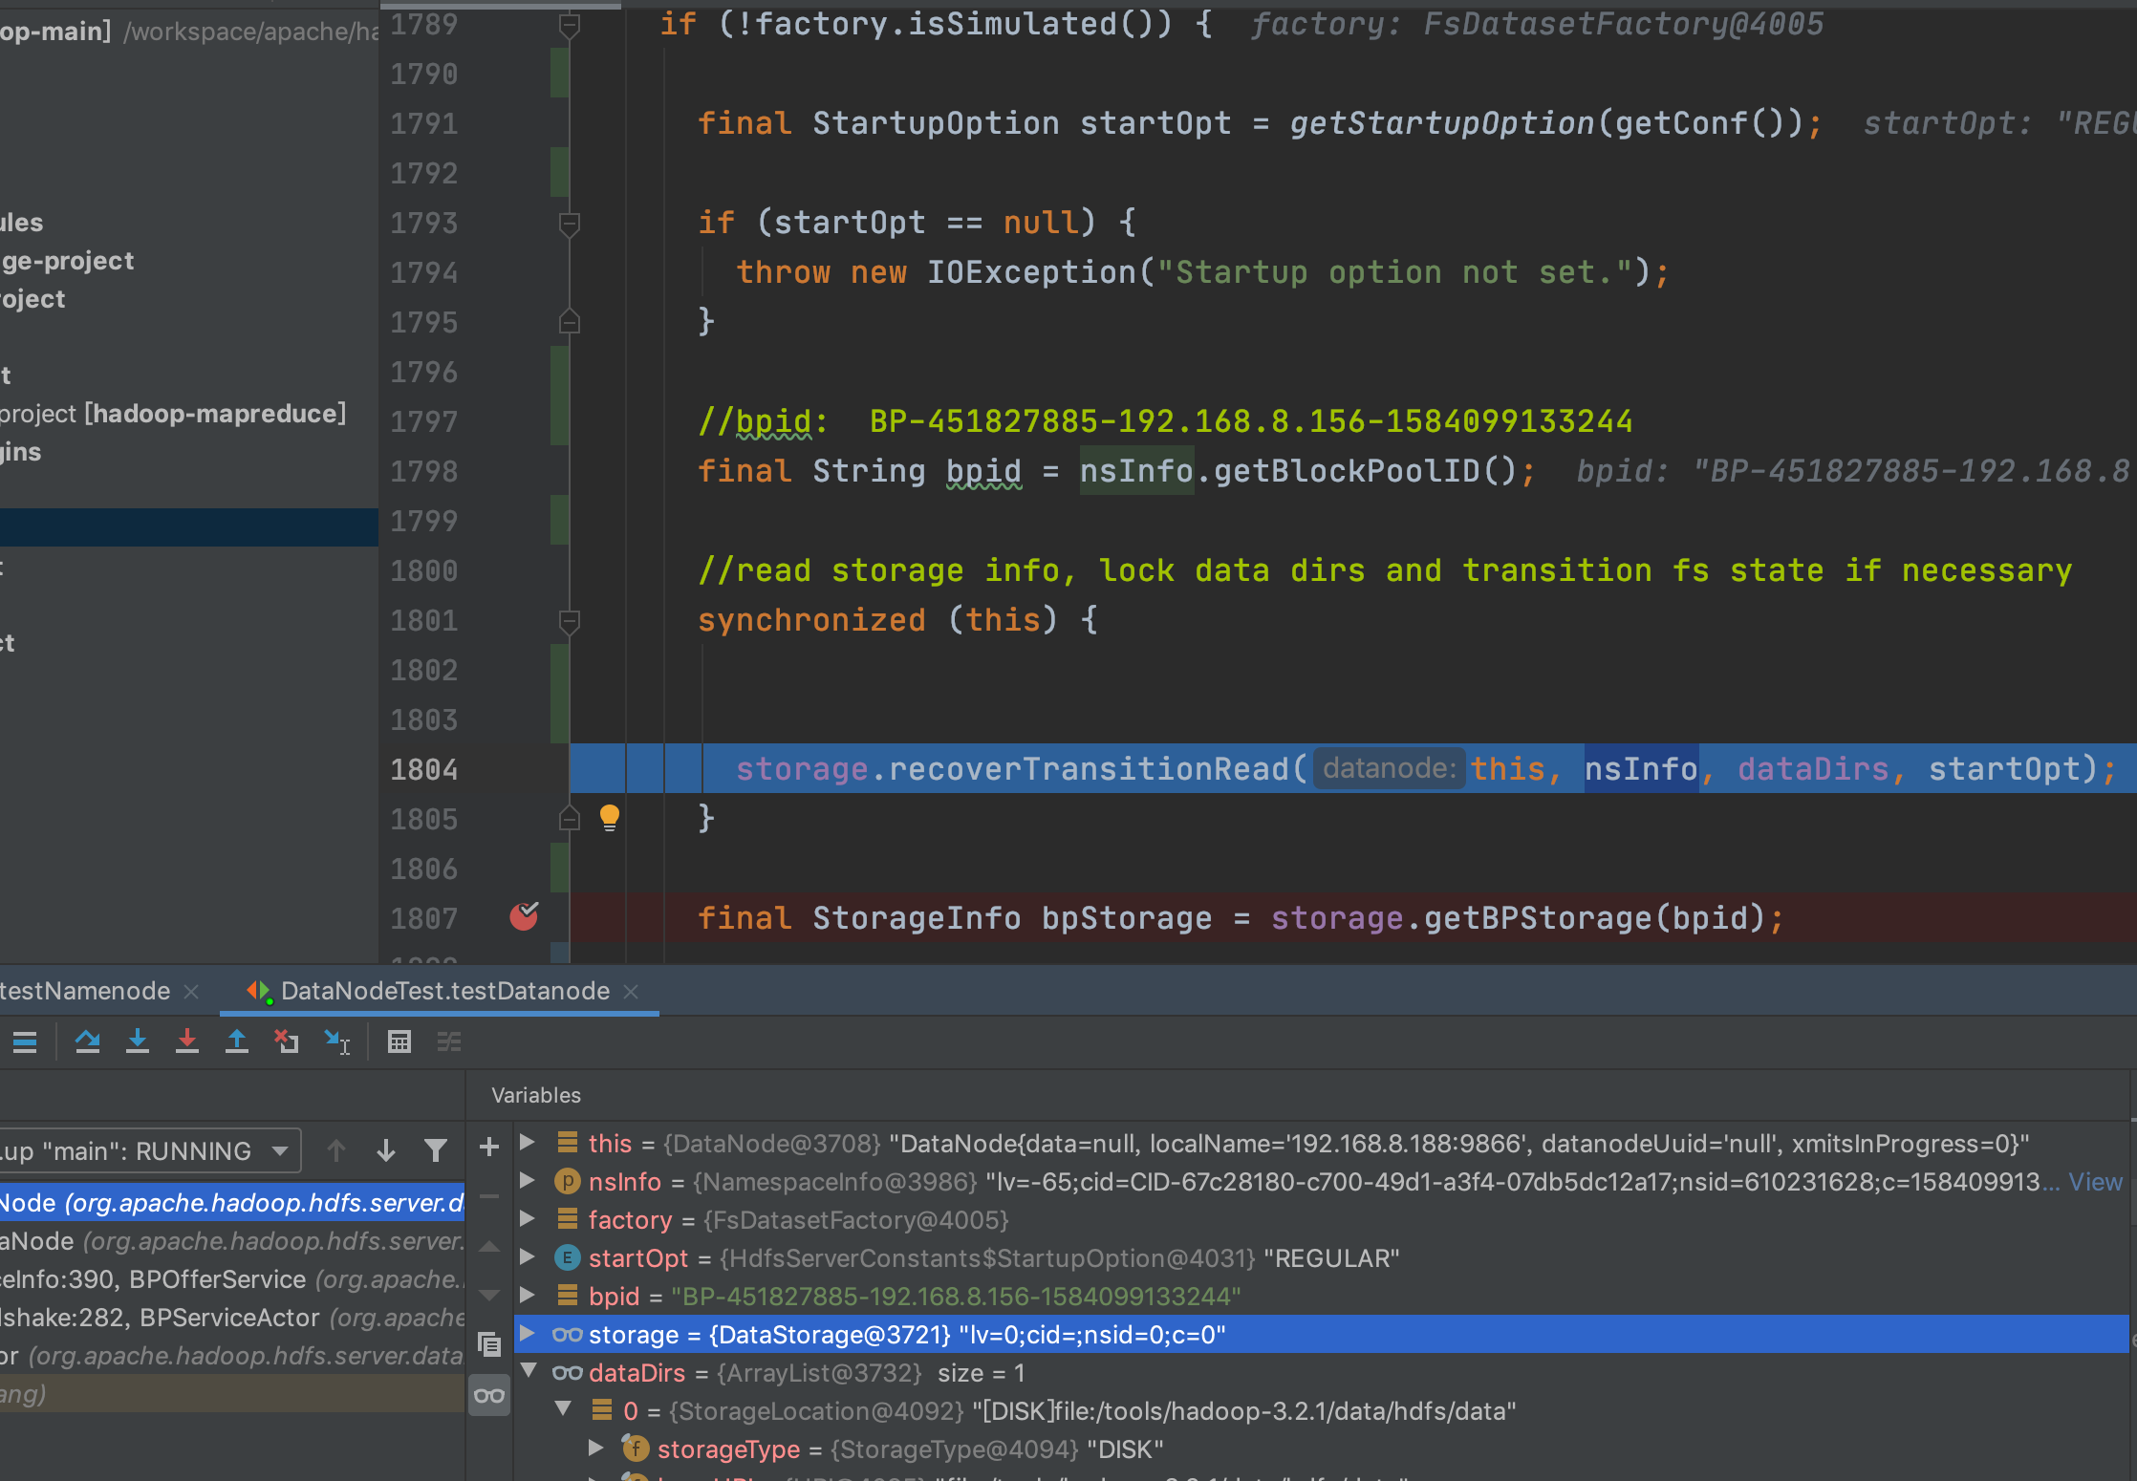Click the Step Over debugger icon

[88, 1041]
